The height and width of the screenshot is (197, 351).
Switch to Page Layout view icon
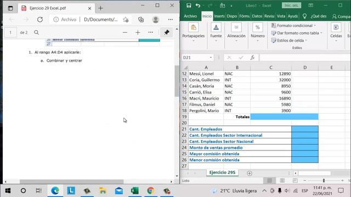[282, 181]
